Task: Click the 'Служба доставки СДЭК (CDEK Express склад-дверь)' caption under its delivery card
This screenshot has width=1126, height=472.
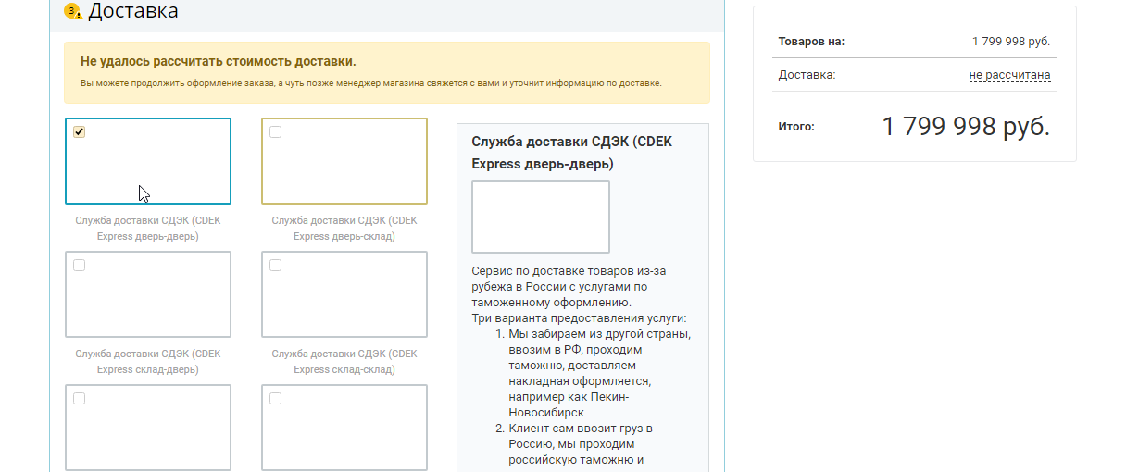Action: coord(148,362)
